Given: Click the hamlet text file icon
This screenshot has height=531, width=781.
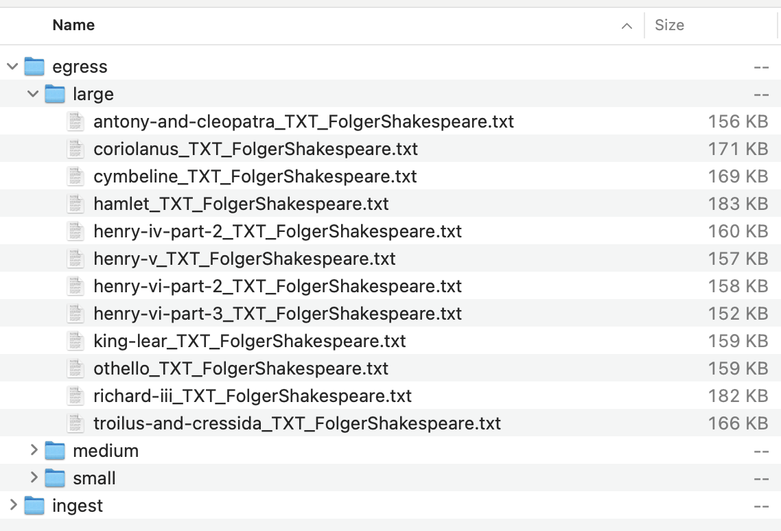Looking at the screenshot, I should pos(75,204).
